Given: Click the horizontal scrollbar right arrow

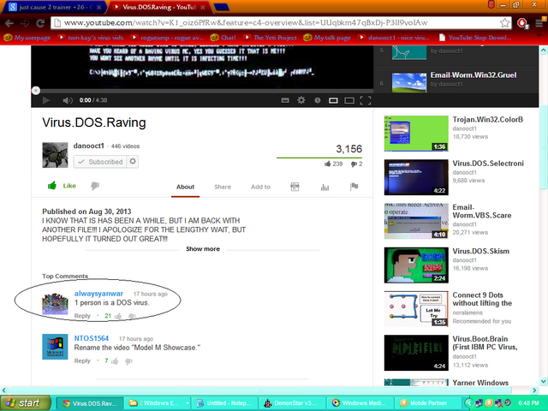Looking at the screenshot, I should coord(534,390).
